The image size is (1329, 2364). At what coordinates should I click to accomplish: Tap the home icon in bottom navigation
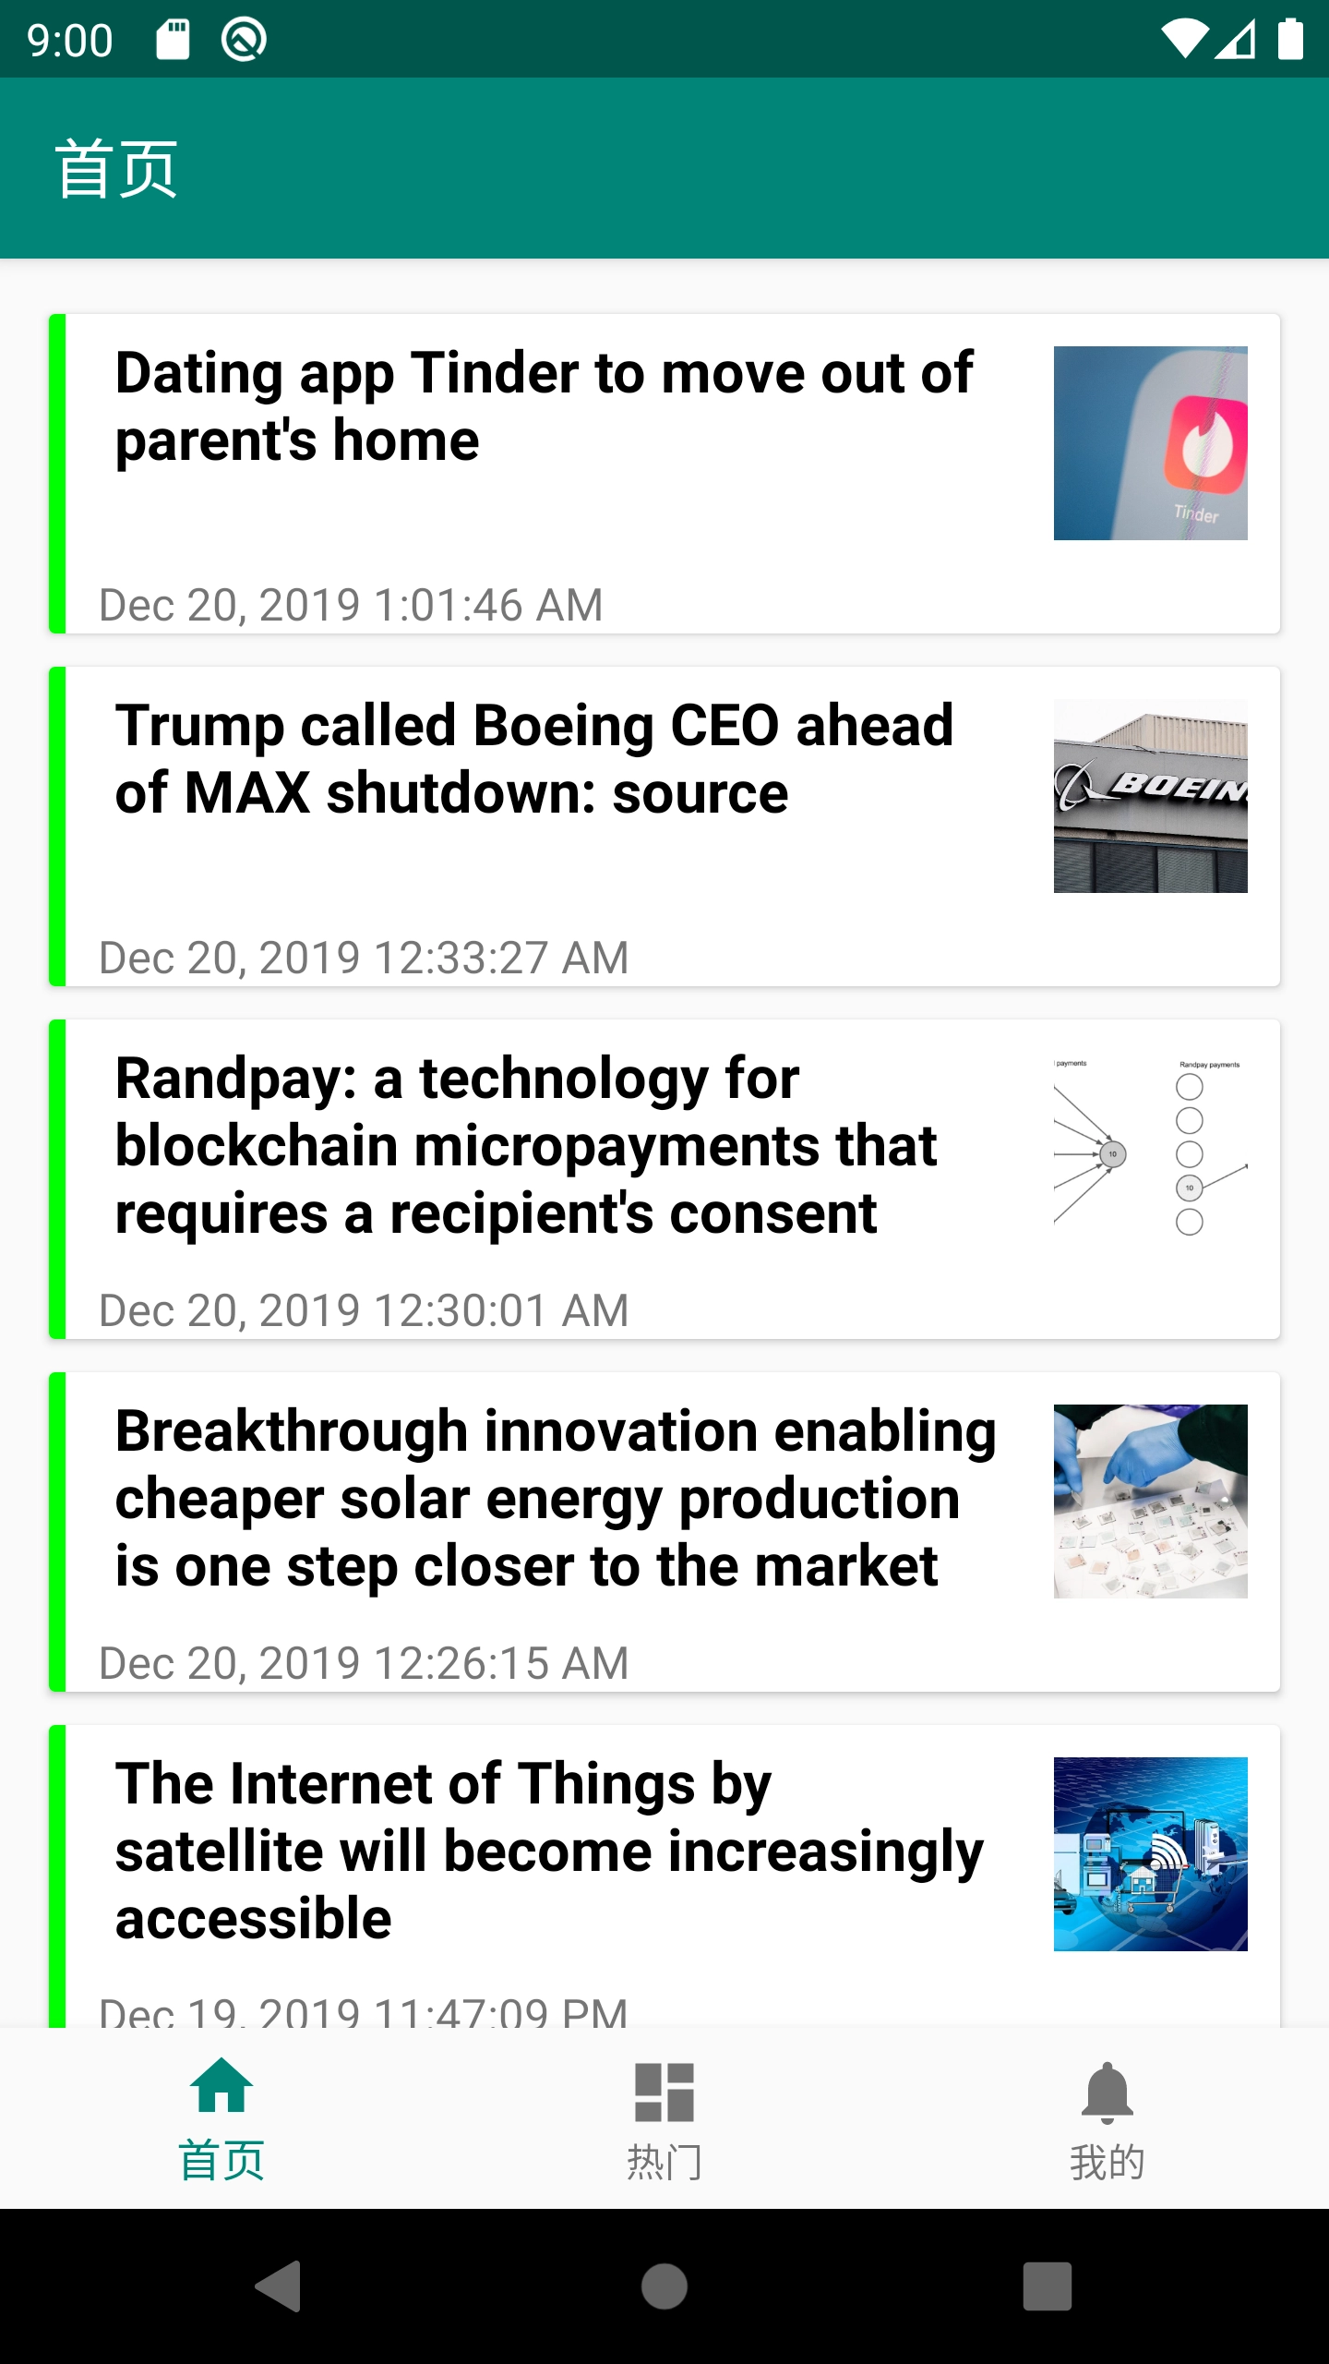[221, 2089]
